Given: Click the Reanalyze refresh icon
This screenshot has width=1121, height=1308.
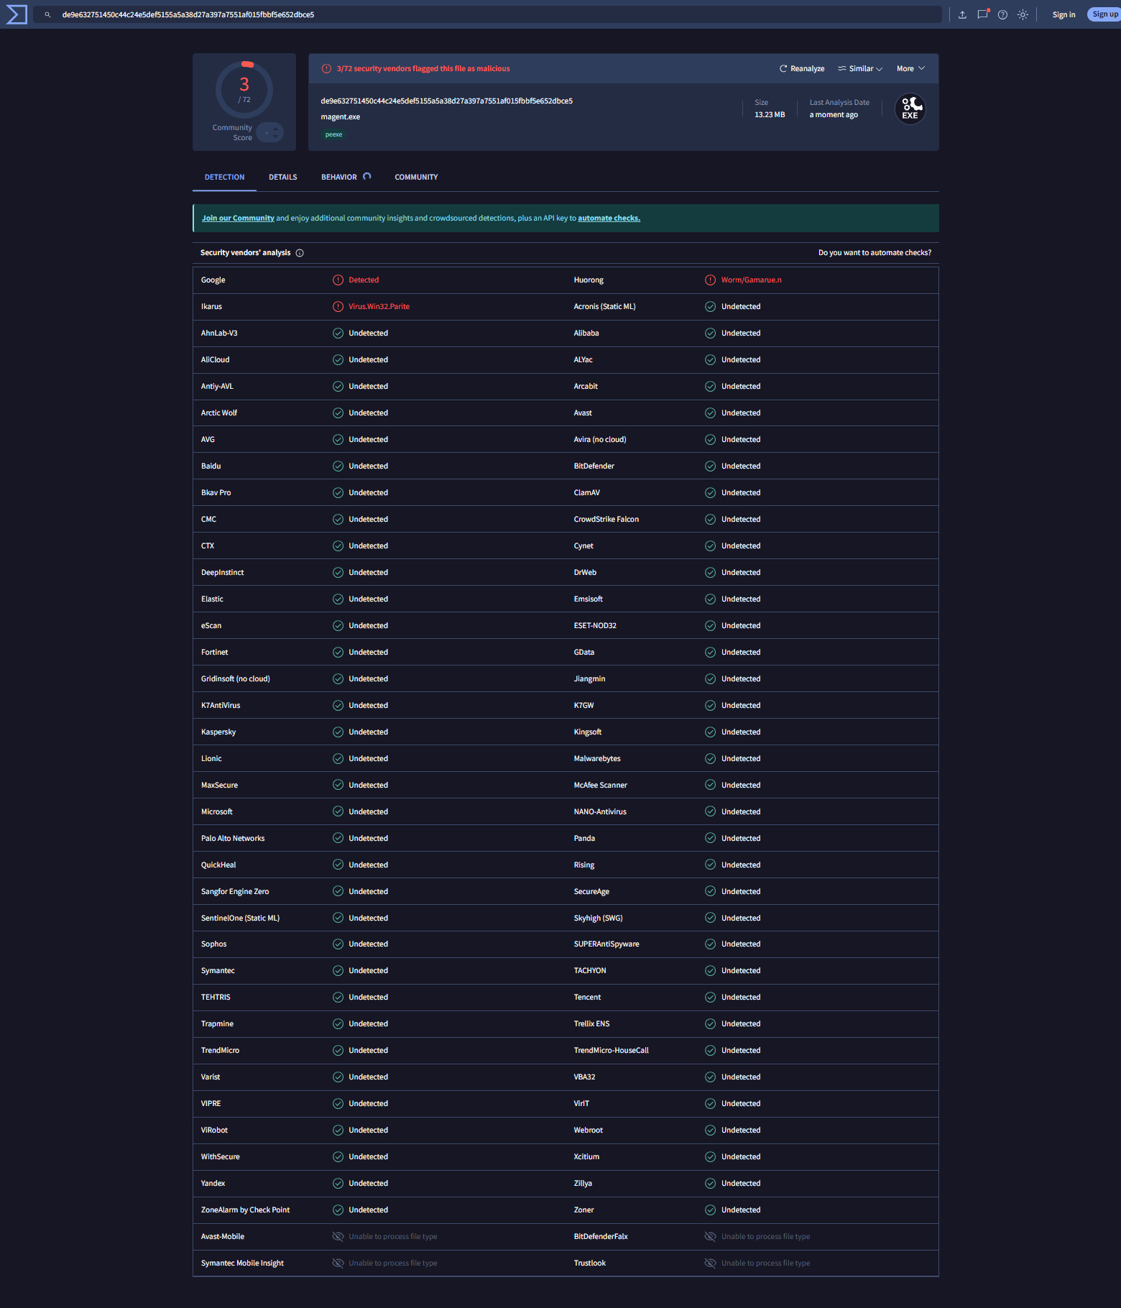Looking at the screenshot, I should coord(783,69).
